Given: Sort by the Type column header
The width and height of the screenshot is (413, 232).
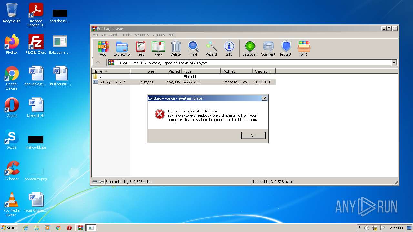Looking at the screenshot, I should pos(201,71).
